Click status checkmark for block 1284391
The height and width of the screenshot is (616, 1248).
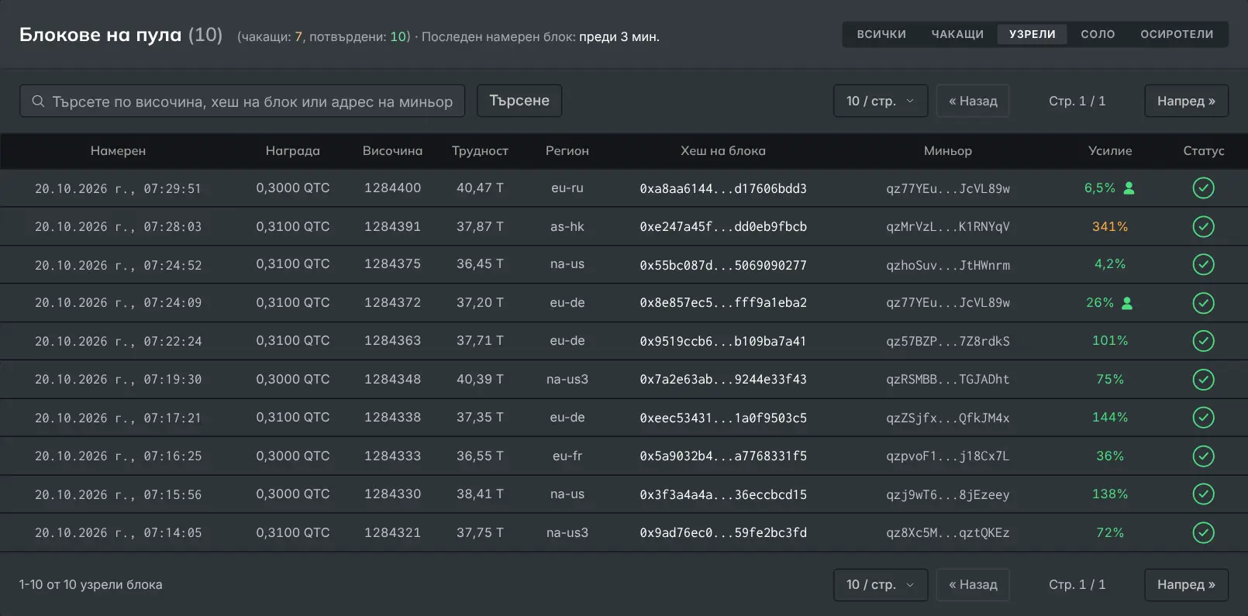(x=1203, y=226)
